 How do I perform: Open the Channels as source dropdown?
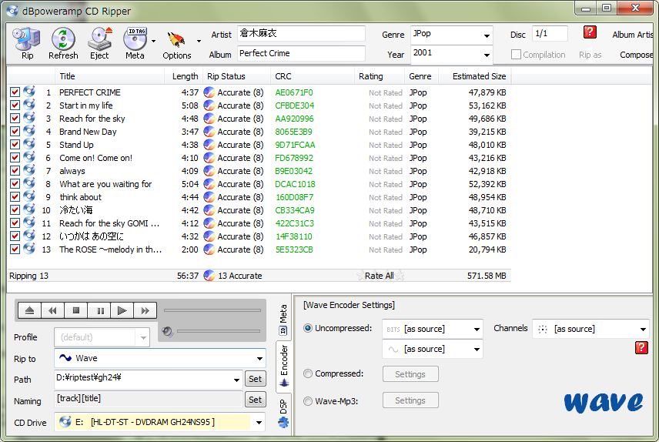pyautogui.click(x=643, y=330)
